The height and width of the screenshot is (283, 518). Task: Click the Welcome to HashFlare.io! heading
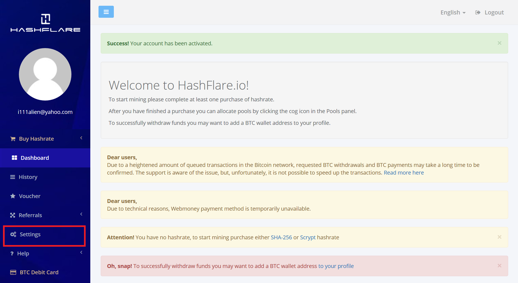[179, 85]
